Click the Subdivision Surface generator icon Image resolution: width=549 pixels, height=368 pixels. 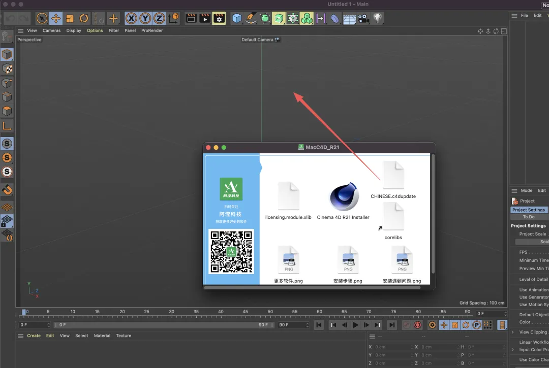[265, 18]
